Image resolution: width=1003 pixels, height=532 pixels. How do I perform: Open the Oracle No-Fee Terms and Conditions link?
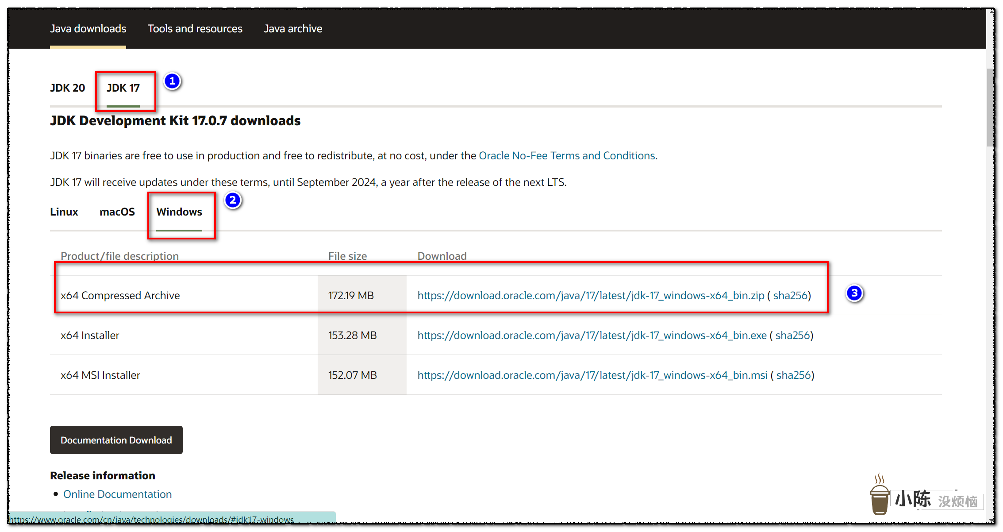pos(567,156)
